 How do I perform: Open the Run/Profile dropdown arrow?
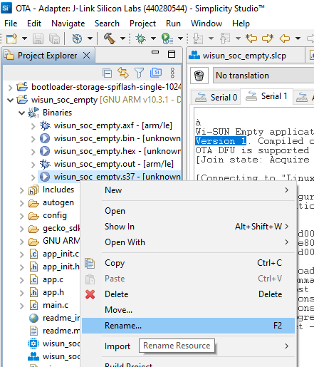coord(180,38)
